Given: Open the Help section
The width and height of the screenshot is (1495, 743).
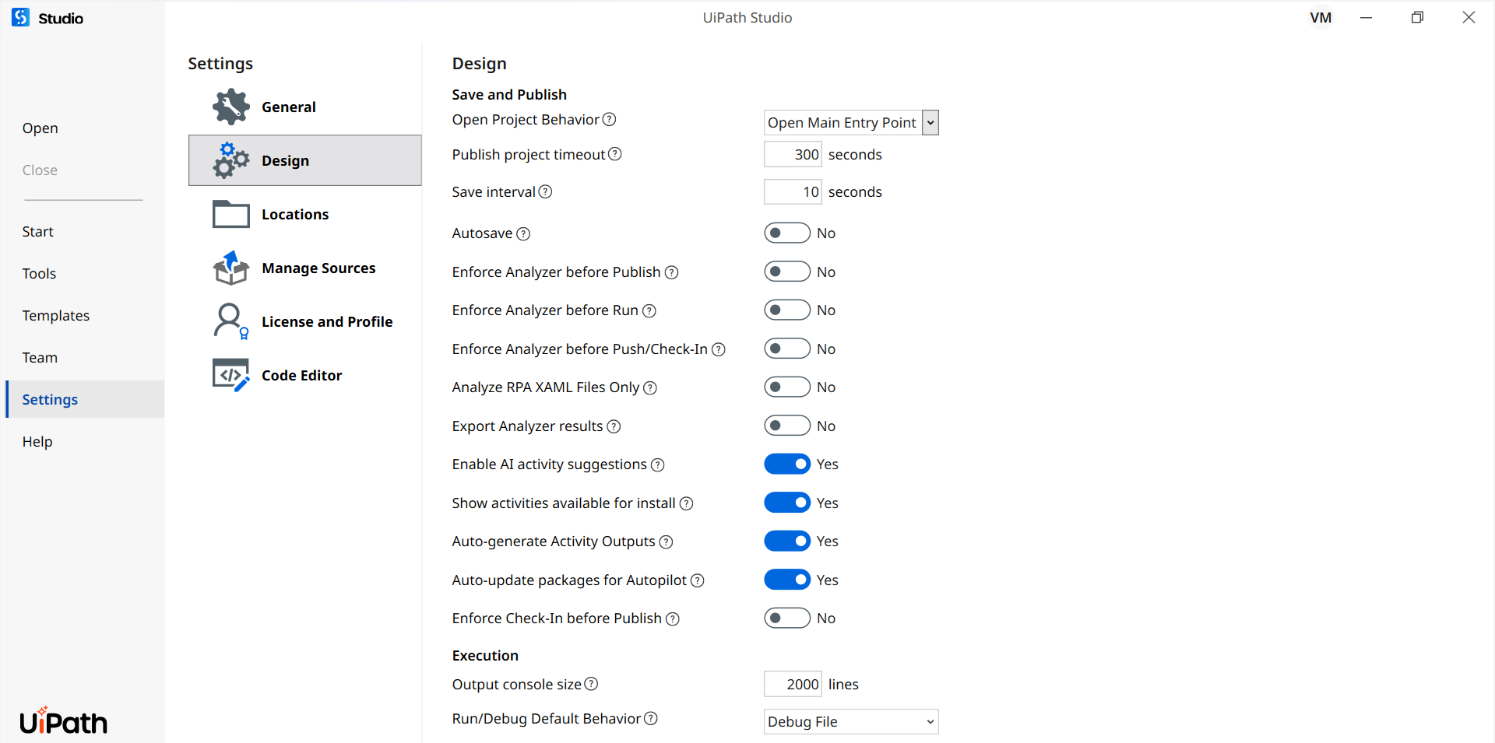Looking at the screenshot, I should pos(37,442).
